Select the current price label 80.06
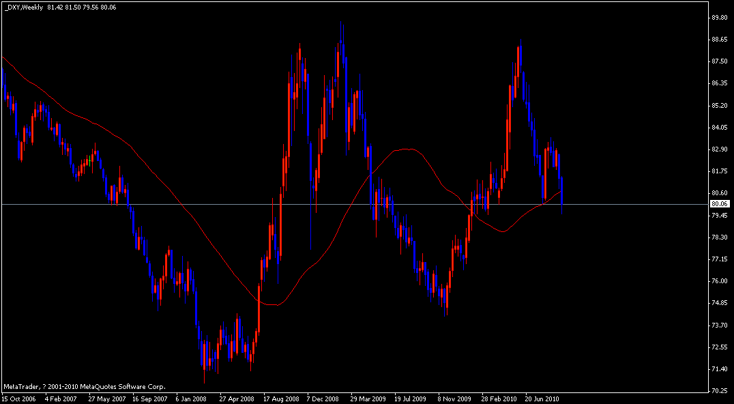This screenshot has width=734, height=404. coord(718,204)
